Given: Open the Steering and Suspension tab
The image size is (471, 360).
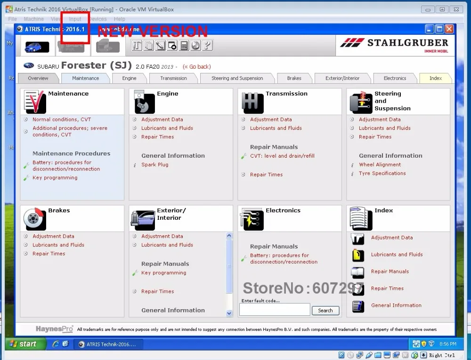Looking at the screenshot, I should click(x=237, y=78).
